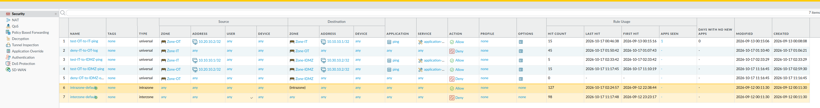Click the (intrazone) destination zone cell
820x108 pixels.
tap(297, 88)
